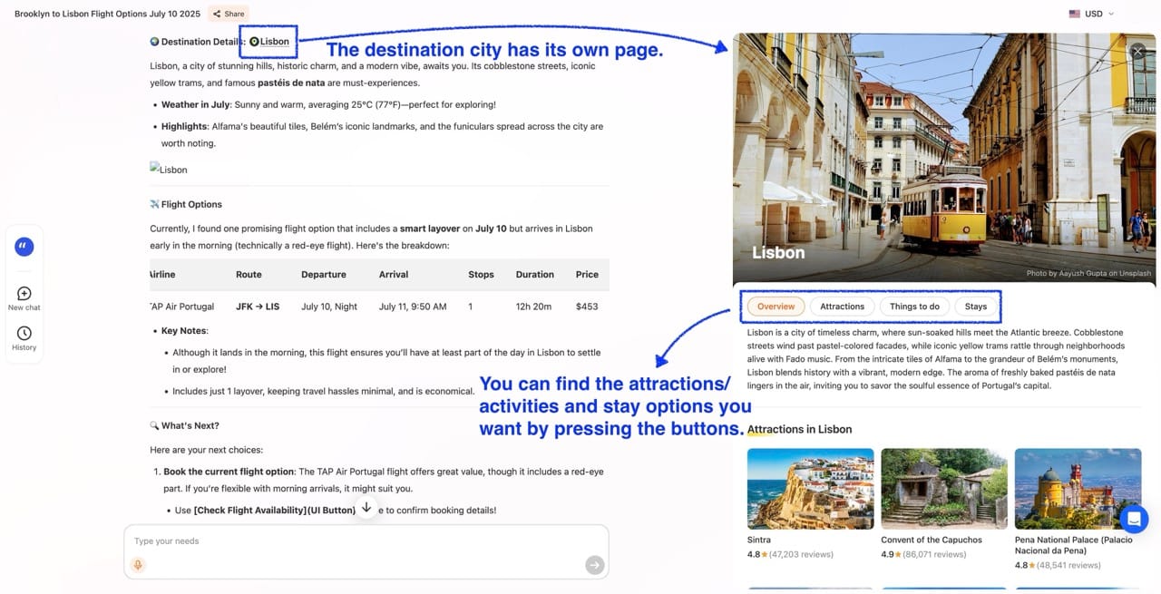
Task: Select the Overview tab
Action: [x=776, y=307]
